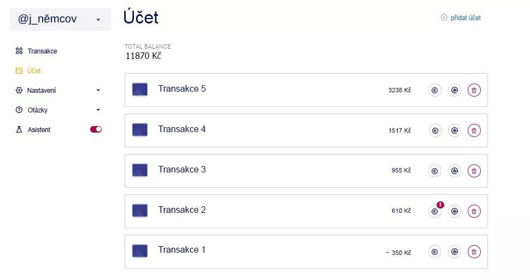Open the @j_němcov user dropdown

(60, 19)
